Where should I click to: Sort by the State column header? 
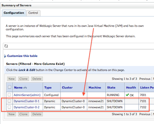pos(111,88)
